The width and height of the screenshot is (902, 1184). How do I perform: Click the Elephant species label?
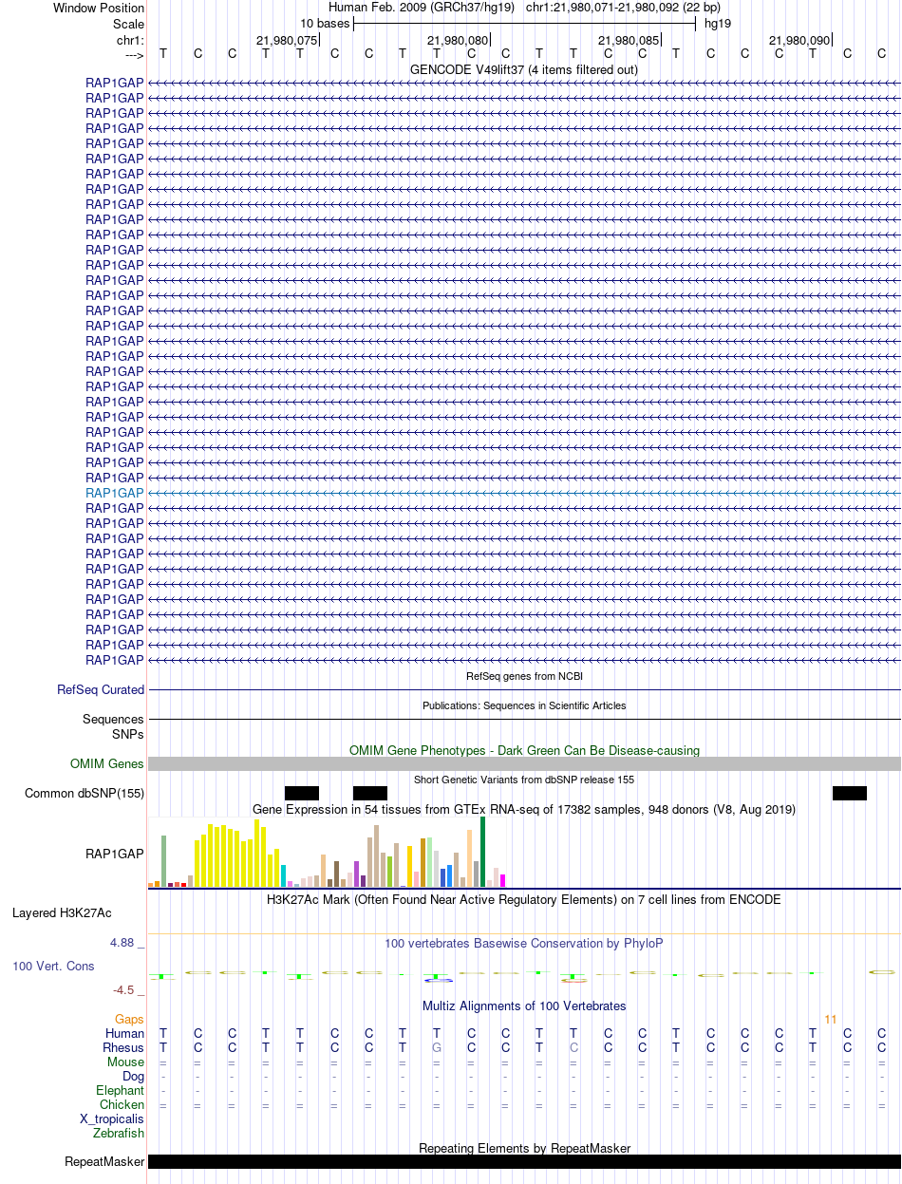point(120,1090)
